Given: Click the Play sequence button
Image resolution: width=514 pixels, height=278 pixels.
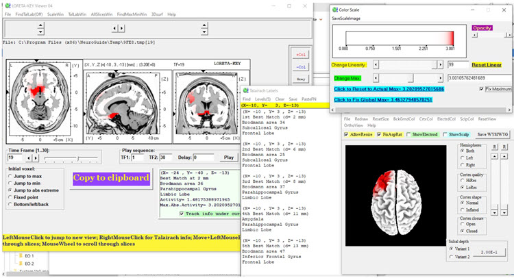Looking at the screenshot, I should [228, 157].
